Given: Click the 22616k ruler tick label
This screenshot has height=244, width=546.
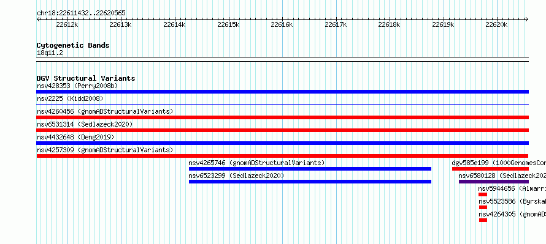Looking at the screenshot, I should (x=282, y=24).
